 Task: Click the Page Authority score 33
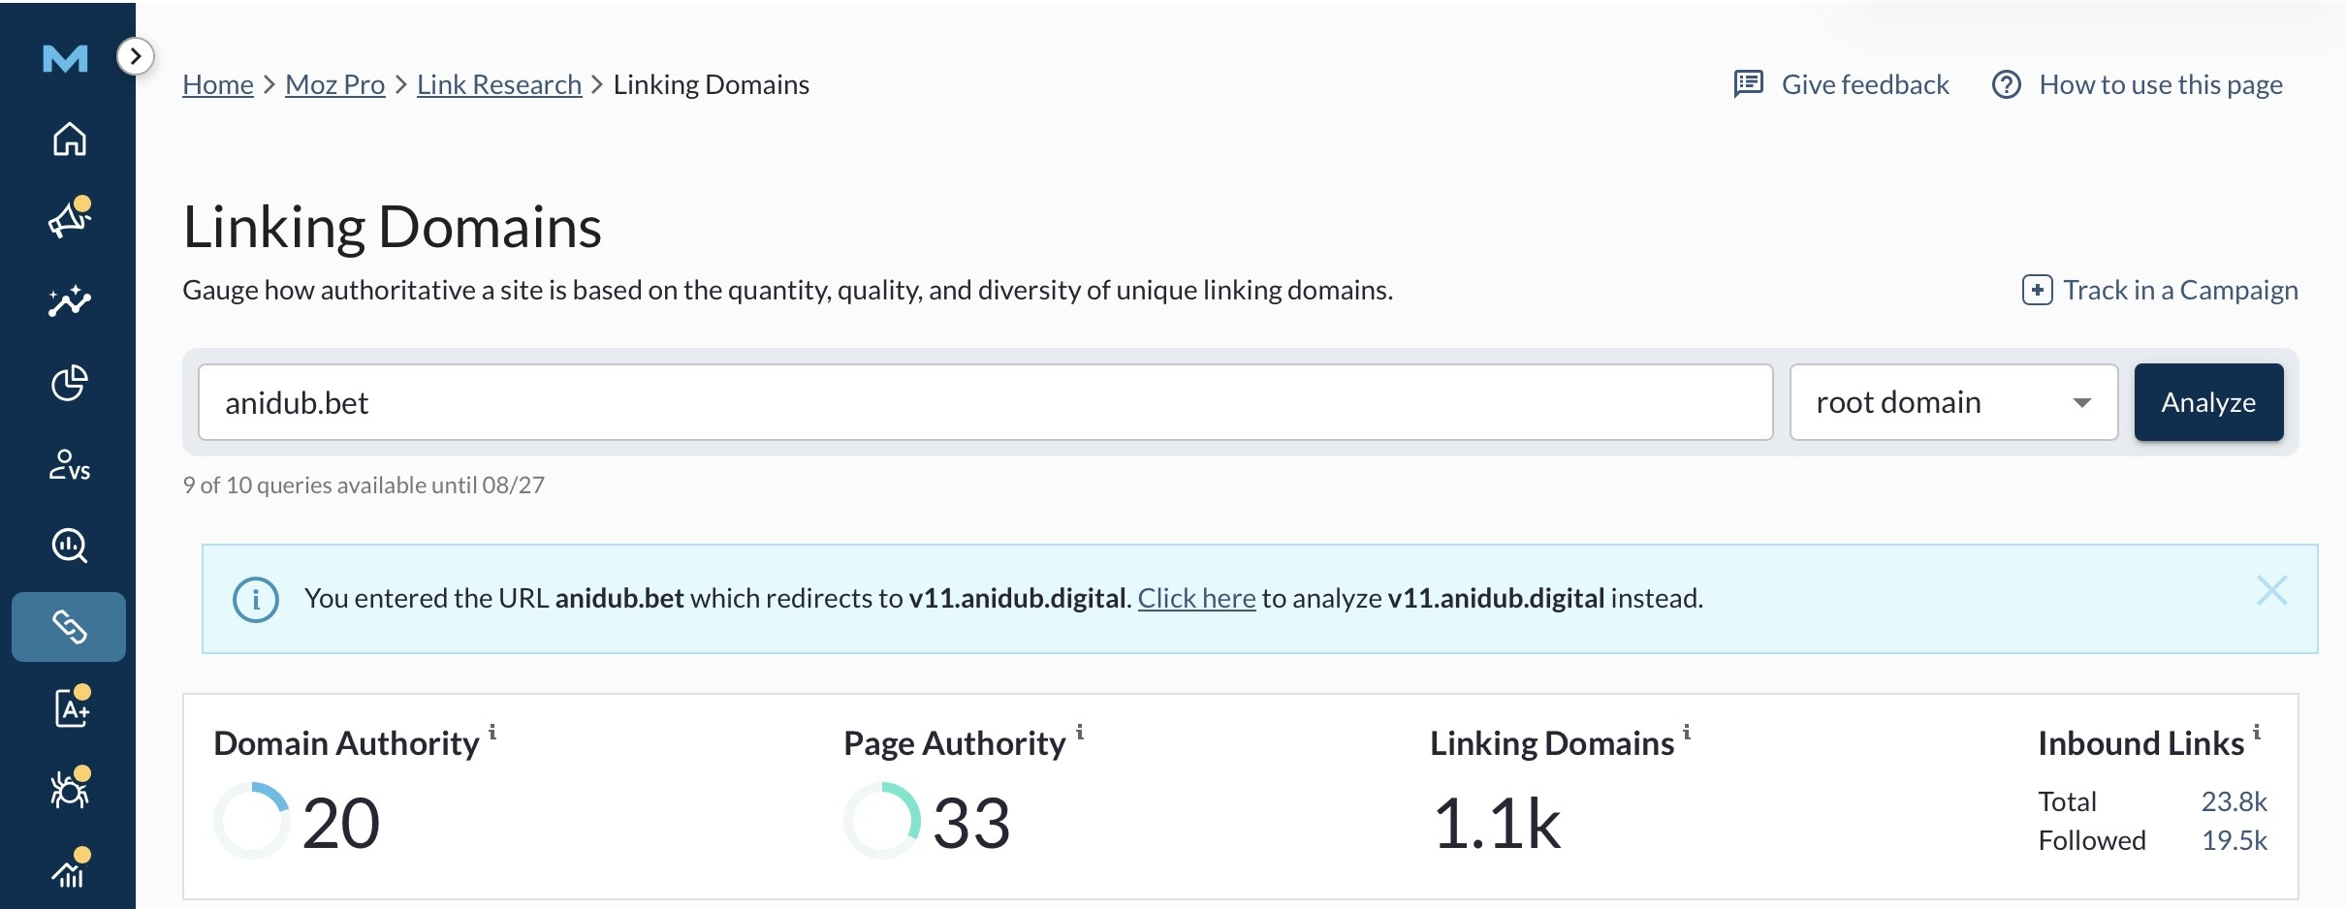(x=971, y=824)
